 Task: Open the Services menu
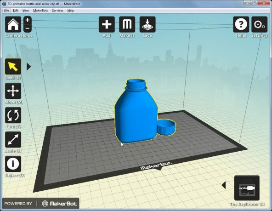coord(57,11)
